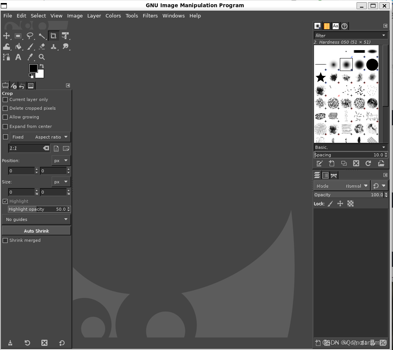The width and height of the screenshot is (393, 350).
Task: Select the Free Select lasso tool
Action: [30, 36]
